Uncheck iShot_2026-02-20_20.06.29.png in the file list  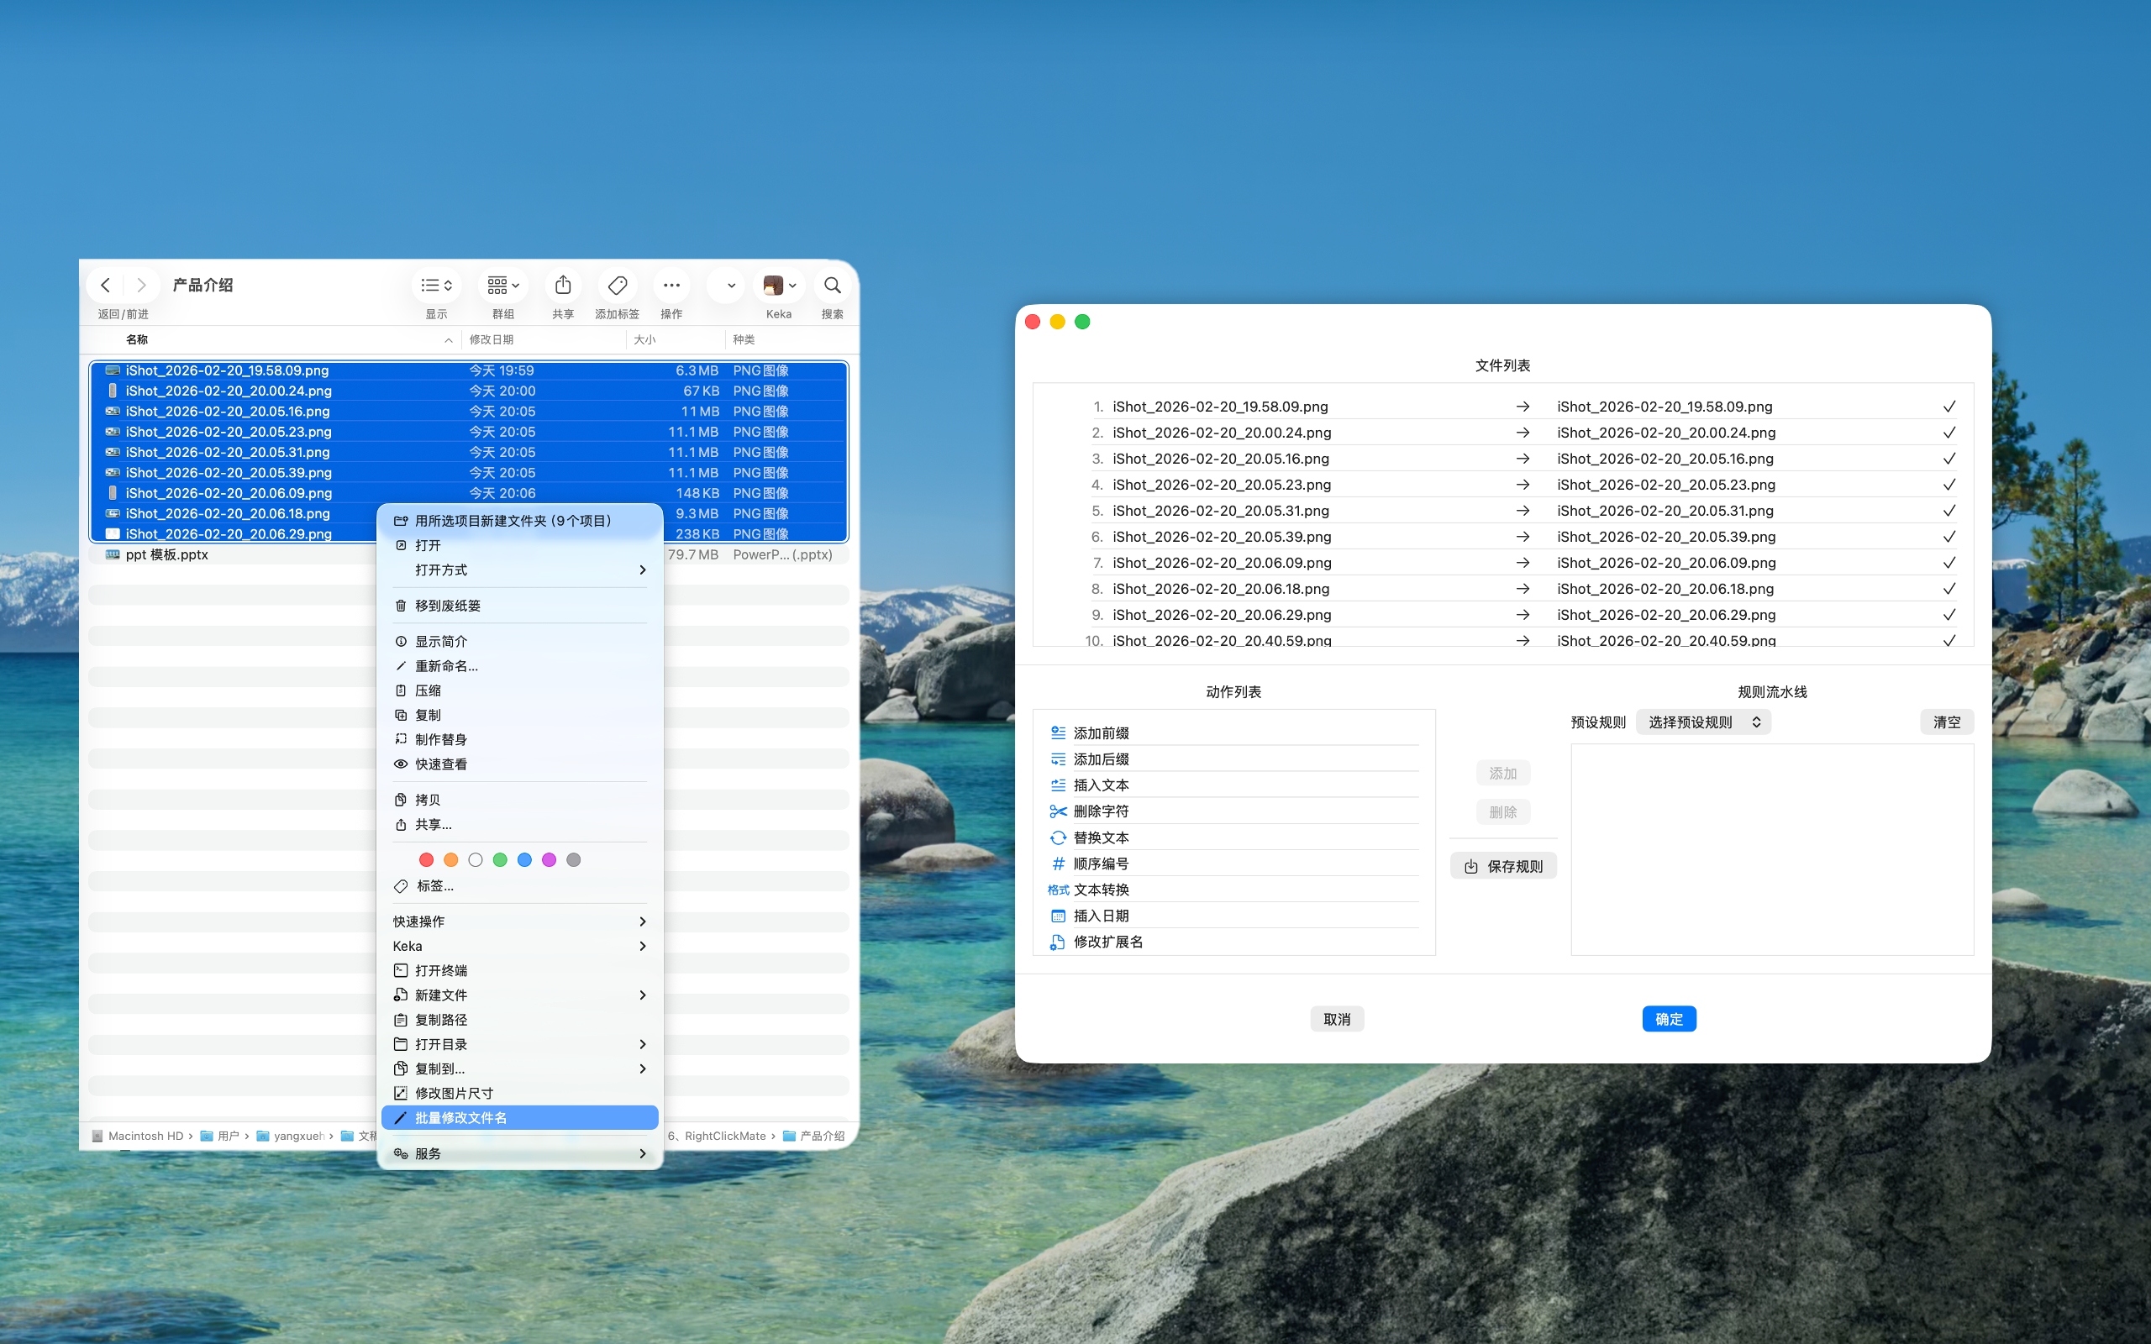1949,614
